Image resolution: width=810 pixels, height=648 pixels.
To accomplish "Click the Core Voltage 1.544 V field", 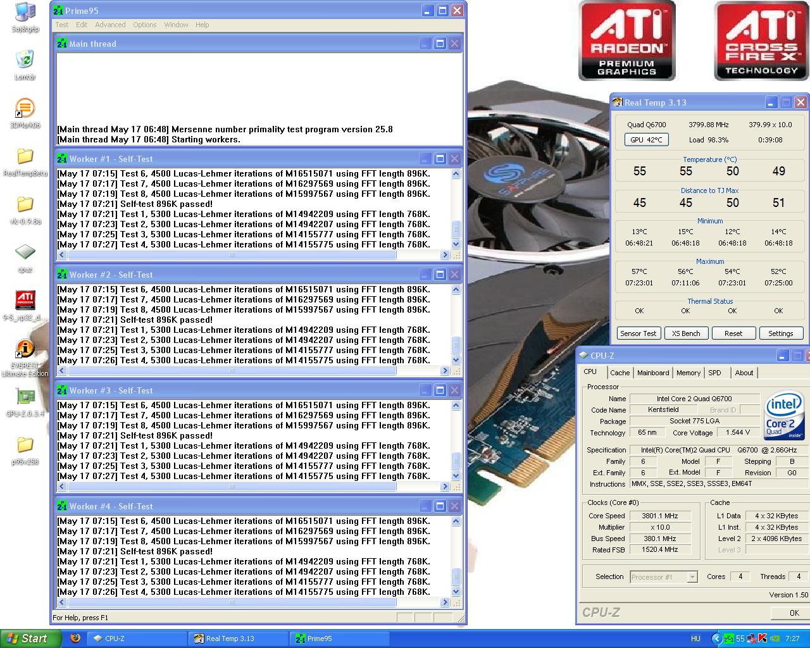I will [738, 433].
